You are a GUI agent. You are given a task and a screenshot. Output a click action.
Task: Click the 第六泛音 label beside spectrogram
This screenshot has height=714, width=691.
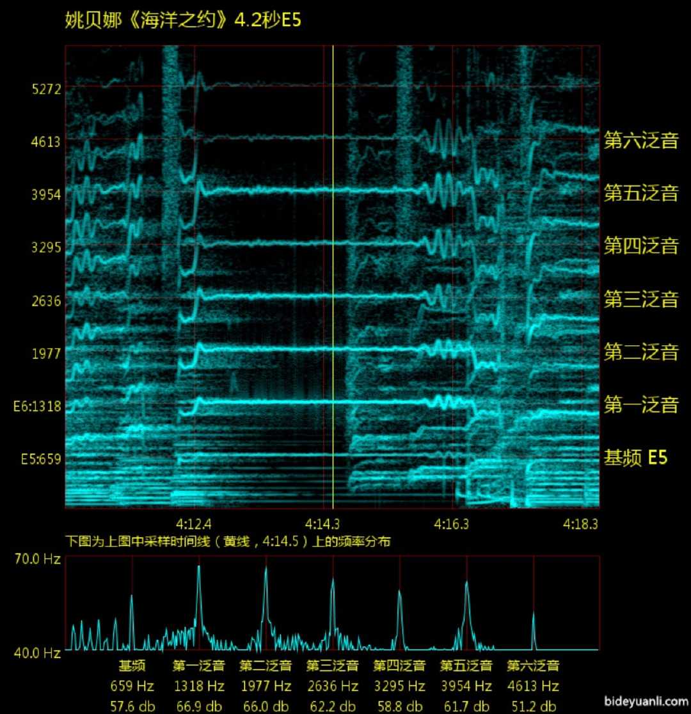pyautogui.click(x=641, y=140)
